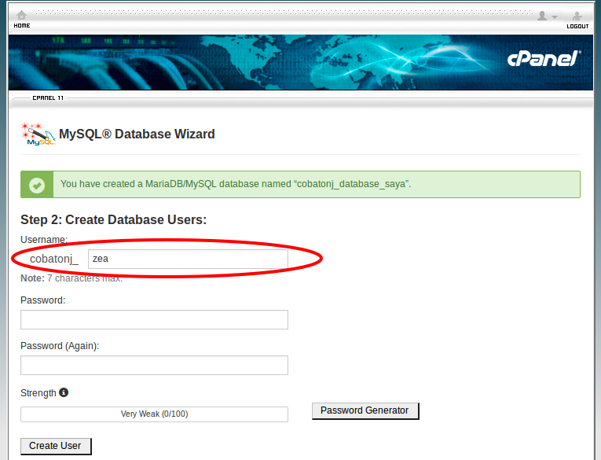
Task: Click the Password: label
Action: 43,300
